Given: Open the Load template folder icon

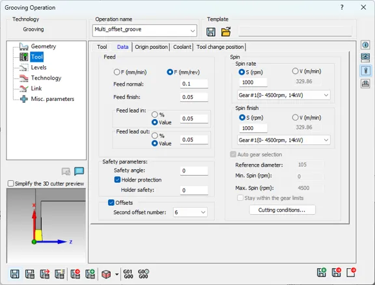Looking at the screenshot, I should (226, 32).
